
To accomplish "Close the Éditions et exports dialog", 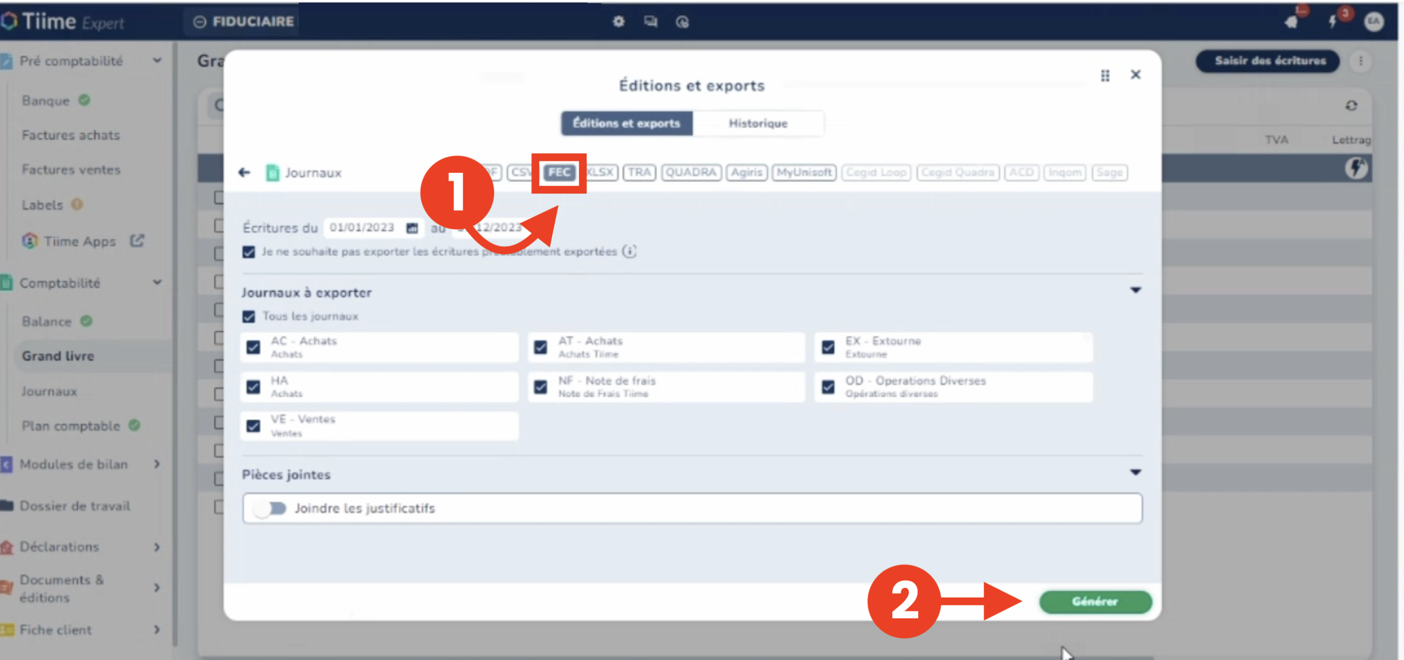I will [1135, 75].
